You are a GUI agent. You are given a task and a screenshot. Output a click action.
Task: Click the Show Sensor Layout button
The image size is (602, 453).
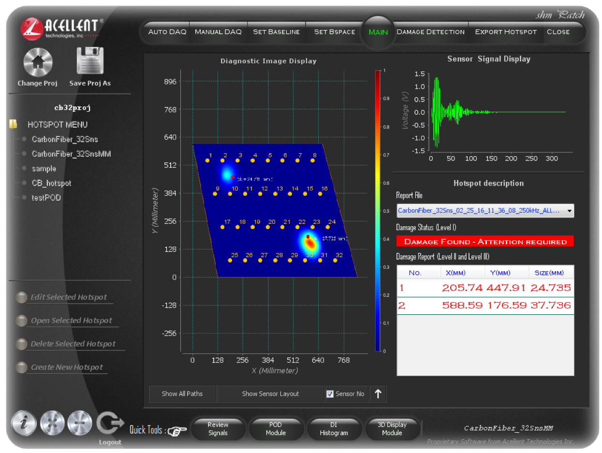270,394
